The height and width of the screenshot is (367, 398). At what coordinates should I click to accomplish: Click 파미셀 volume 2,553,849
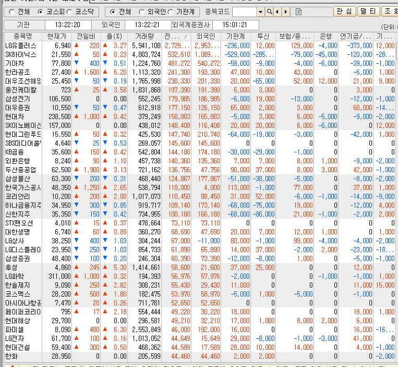pyautogui.click(x=146, y=330)
